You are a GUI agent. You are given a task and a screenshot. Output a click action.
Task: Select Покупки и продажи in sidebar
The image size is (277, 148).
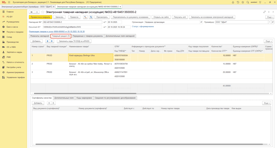[x=15, y=32]
